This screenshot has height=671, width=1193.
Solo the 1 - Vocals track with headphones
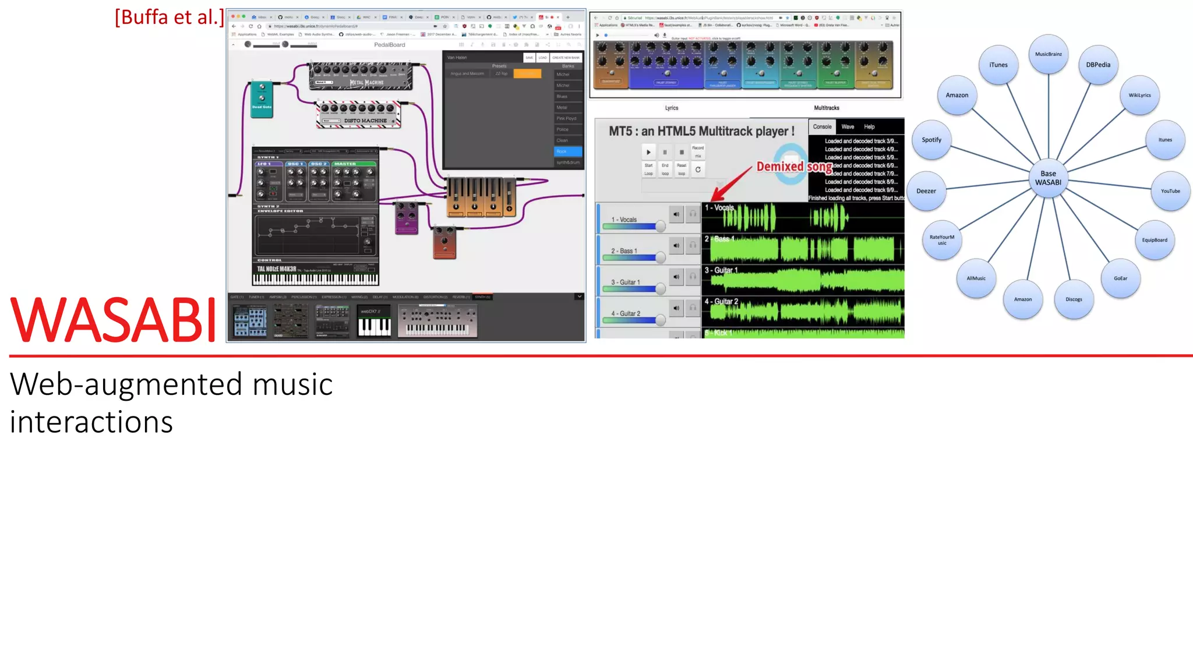[693, 214]
